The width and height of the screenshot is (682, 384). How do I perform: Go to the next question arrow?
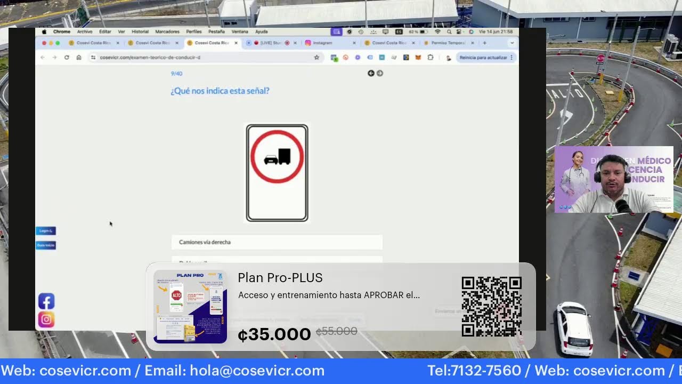[x=380, y=73]
